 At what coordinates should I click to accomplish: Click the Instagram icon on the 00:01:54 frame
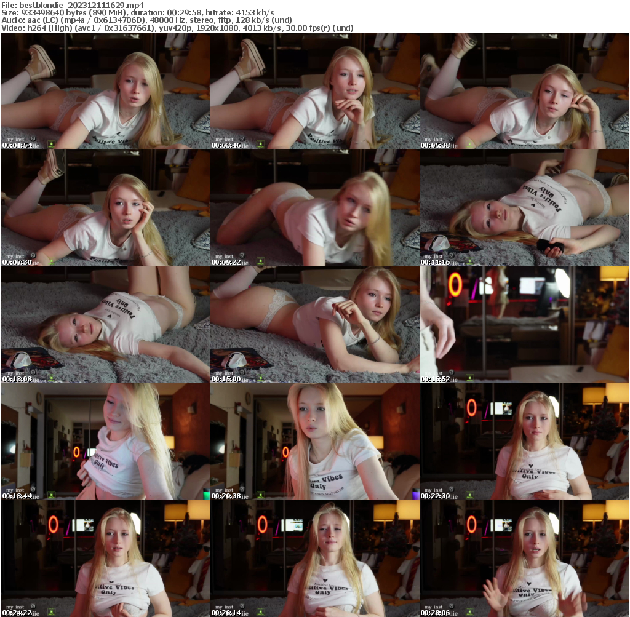(33, 139)
